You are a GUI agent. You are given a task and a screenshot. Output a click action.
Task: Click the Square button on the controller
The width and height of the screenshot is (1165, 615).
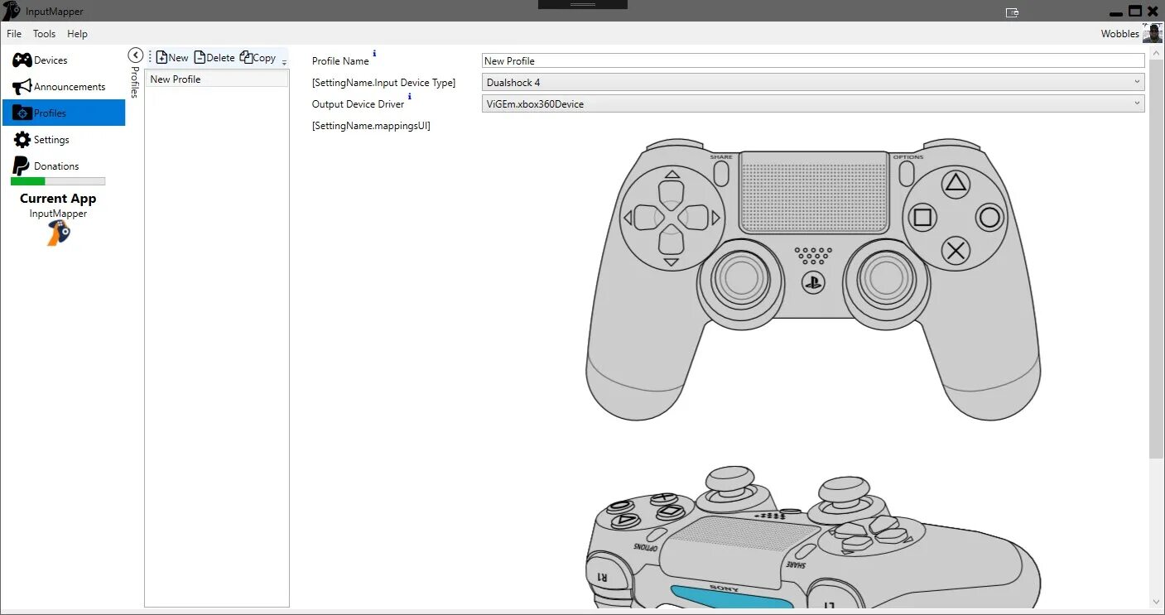922,218
